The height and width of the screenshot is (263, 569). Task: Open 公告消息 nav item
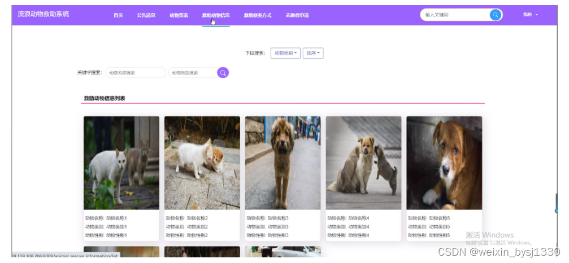click(146, 15)
